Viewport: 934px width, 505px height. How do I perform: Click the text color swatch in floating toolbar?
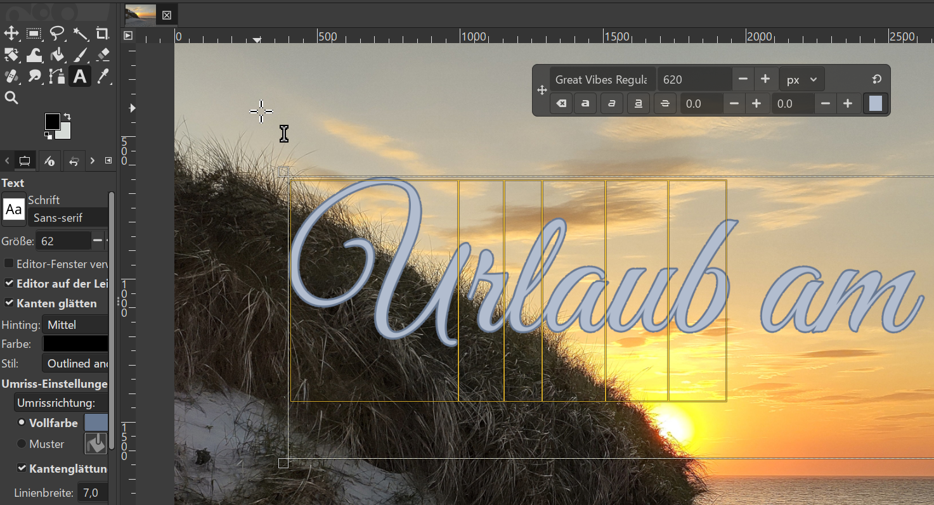tap(875, 103)
